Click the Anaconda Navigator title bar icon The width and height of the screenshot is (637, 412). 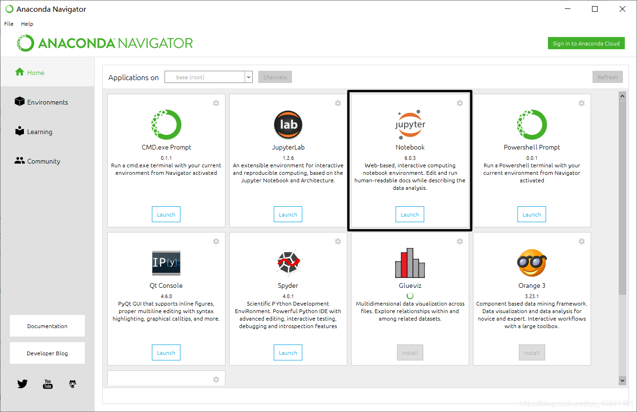(x=9, y=9)
